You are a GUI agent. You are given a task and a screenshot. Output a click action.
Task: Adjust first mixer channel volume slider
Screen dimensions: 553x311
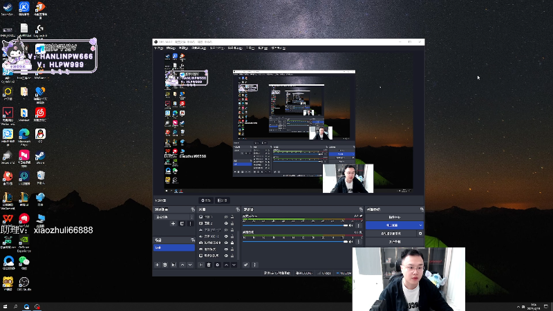296,225
